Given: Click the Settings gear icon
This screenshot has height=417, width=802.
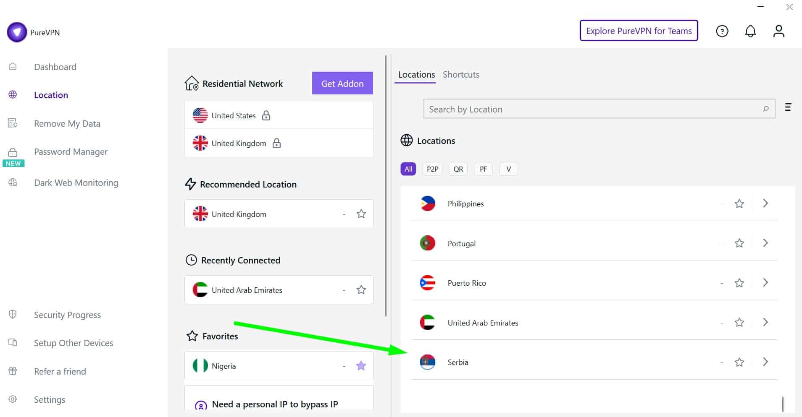Looking at the screenshot, I should click(13, 399).
